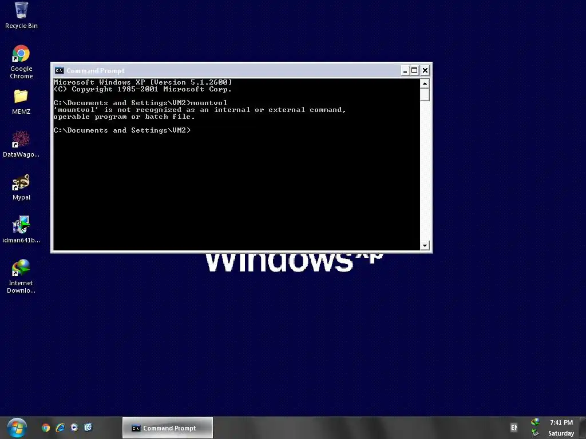Click the console scrollbar up arrow
586x439 pixels.
click(425, 83)
